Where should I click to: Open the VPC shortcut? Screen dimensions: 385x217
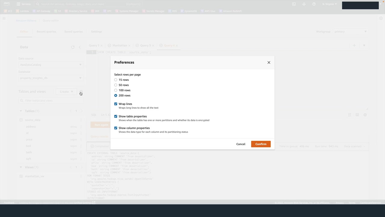click(x=107, y=11)
